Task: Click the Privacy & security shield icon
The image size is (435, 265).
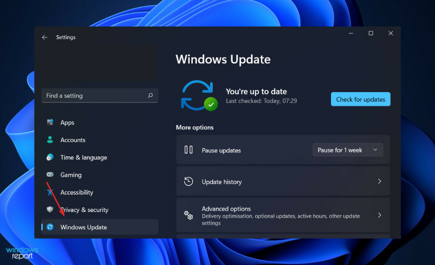Action: [50, 209]
